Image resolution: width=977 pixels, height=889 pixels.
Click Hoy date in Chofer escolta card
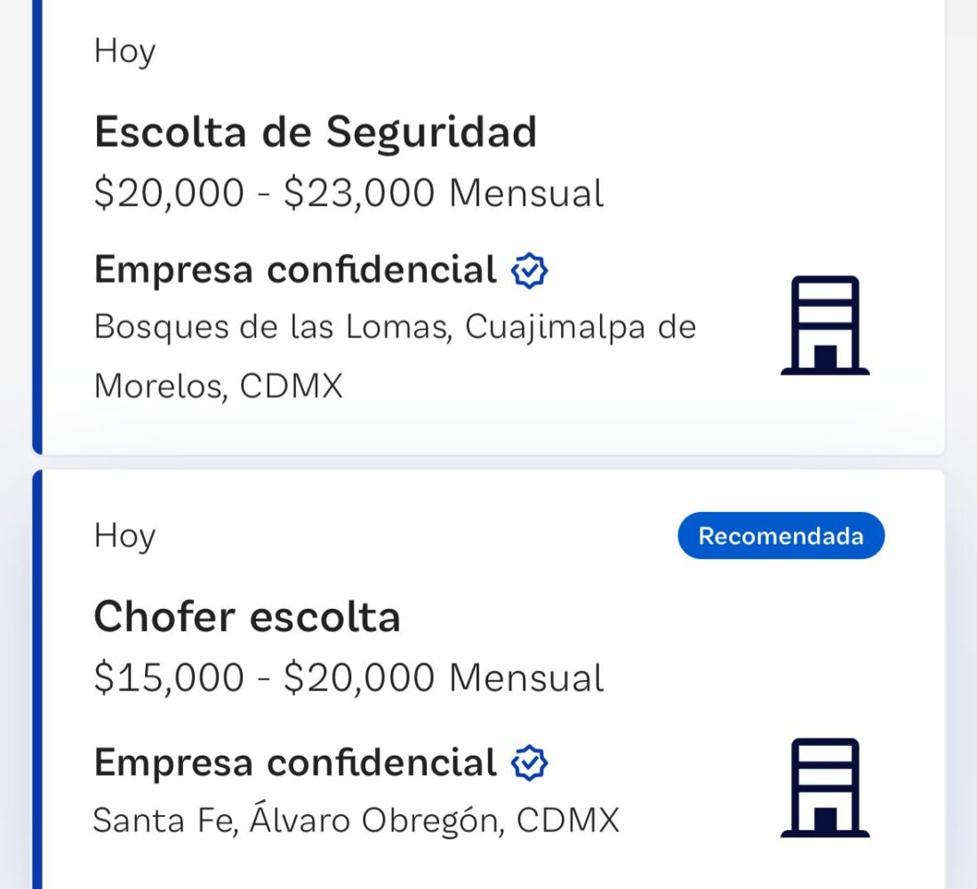pyautogui.click(x=124, y=536)
